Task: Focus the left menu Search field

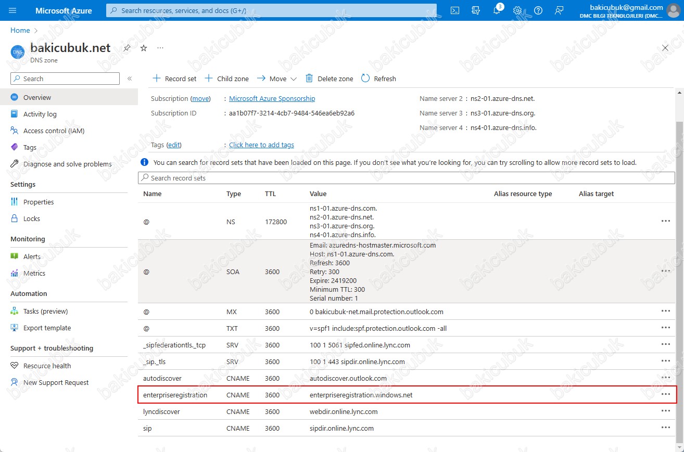Action: (x=65, y=79)
